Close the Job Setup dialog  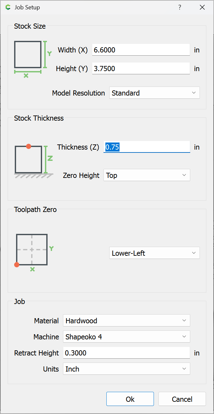[x=202, y=7]
